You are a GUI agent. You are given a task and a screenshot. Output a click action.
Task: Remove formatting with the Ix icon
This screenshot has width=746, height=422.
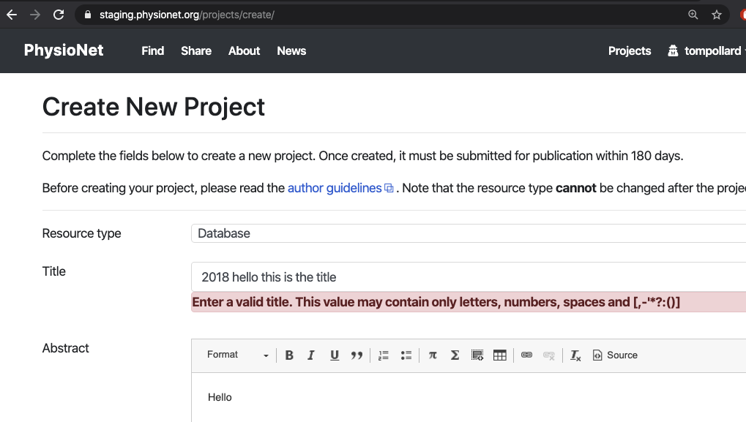(x=574, y=355)
